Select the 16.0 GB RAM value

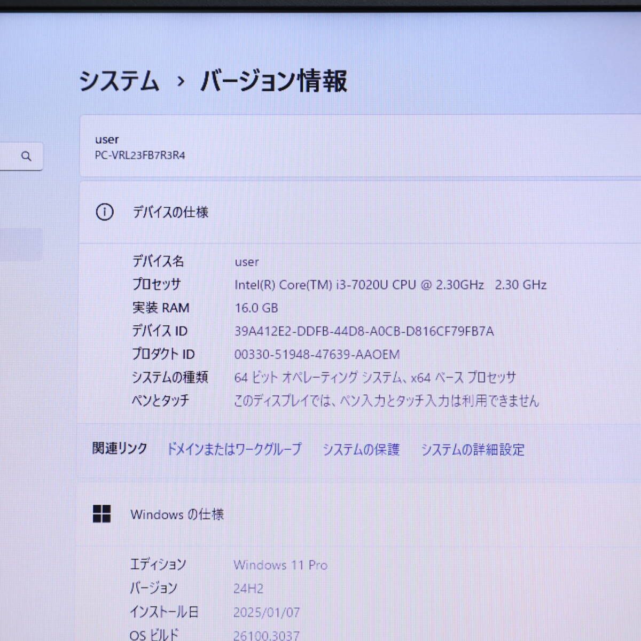click(x=256, y=308)
